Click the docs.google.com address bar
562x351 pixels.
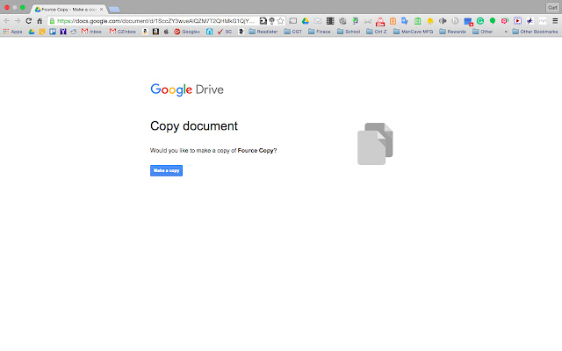(x=156, y=21)
